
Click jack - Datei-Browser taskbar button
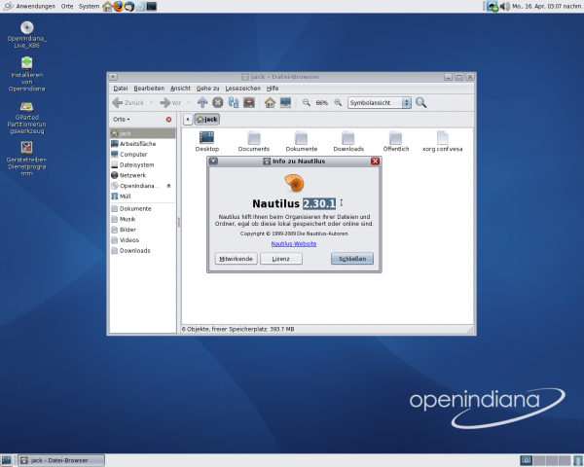point(61,460)
